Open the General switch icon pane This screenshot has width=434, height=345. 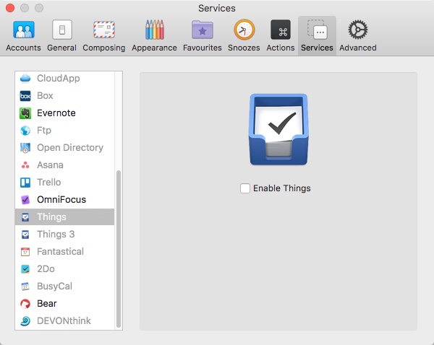(61, 36)
